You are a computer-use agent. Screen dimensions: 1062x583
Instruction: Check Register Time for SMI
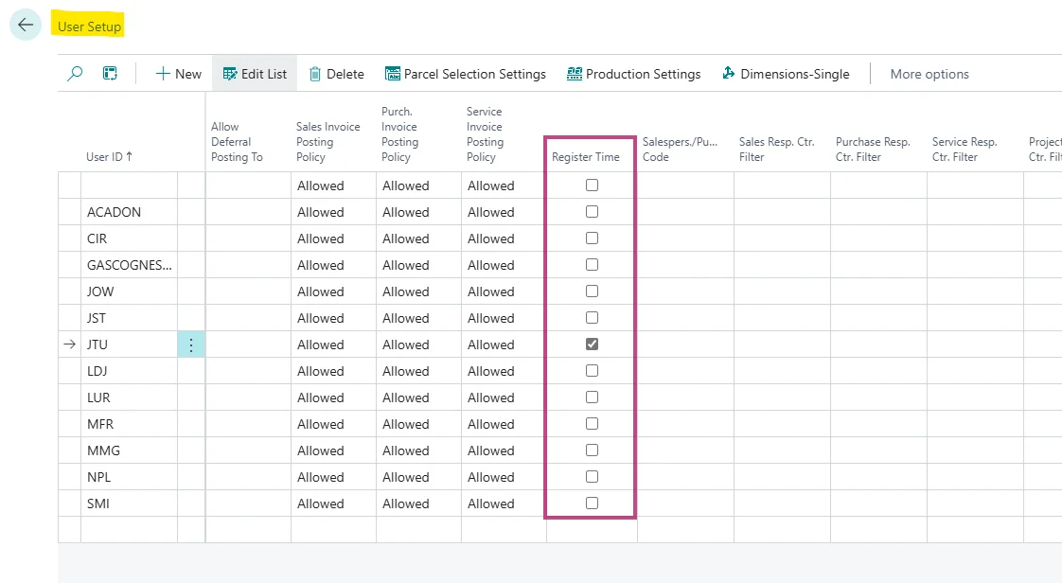coord(592,503)
